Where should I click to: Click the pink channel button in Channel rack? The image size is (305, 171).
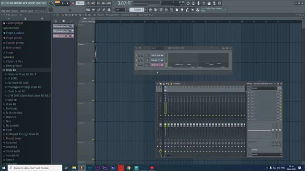157,65
